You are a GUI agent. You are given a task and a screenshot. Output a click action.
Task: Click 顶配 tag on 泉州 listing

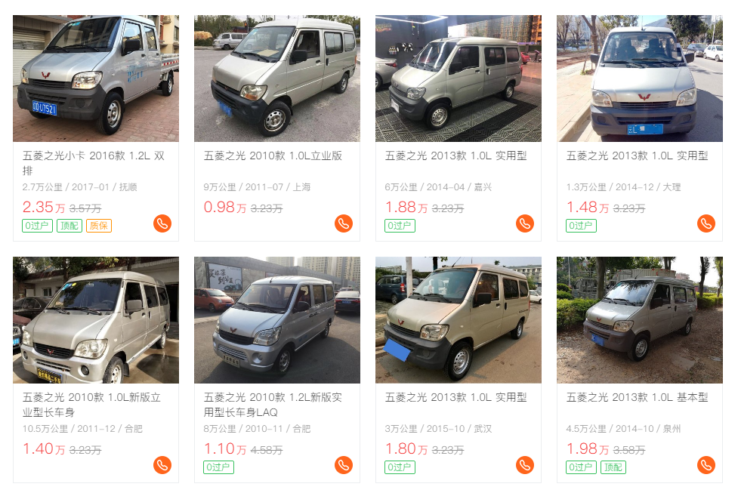tap(613, 467)
